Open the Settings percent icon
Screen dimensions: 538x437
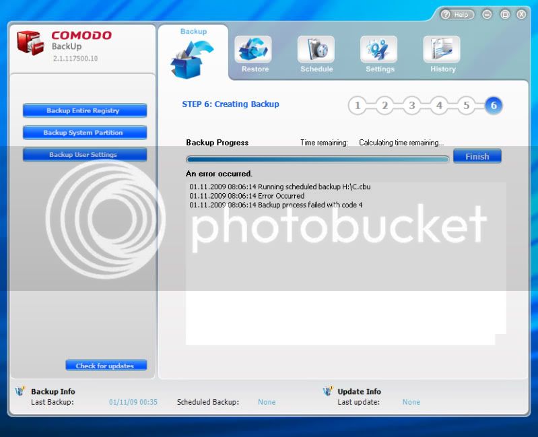pyautogui.click(x=379, y=49)
